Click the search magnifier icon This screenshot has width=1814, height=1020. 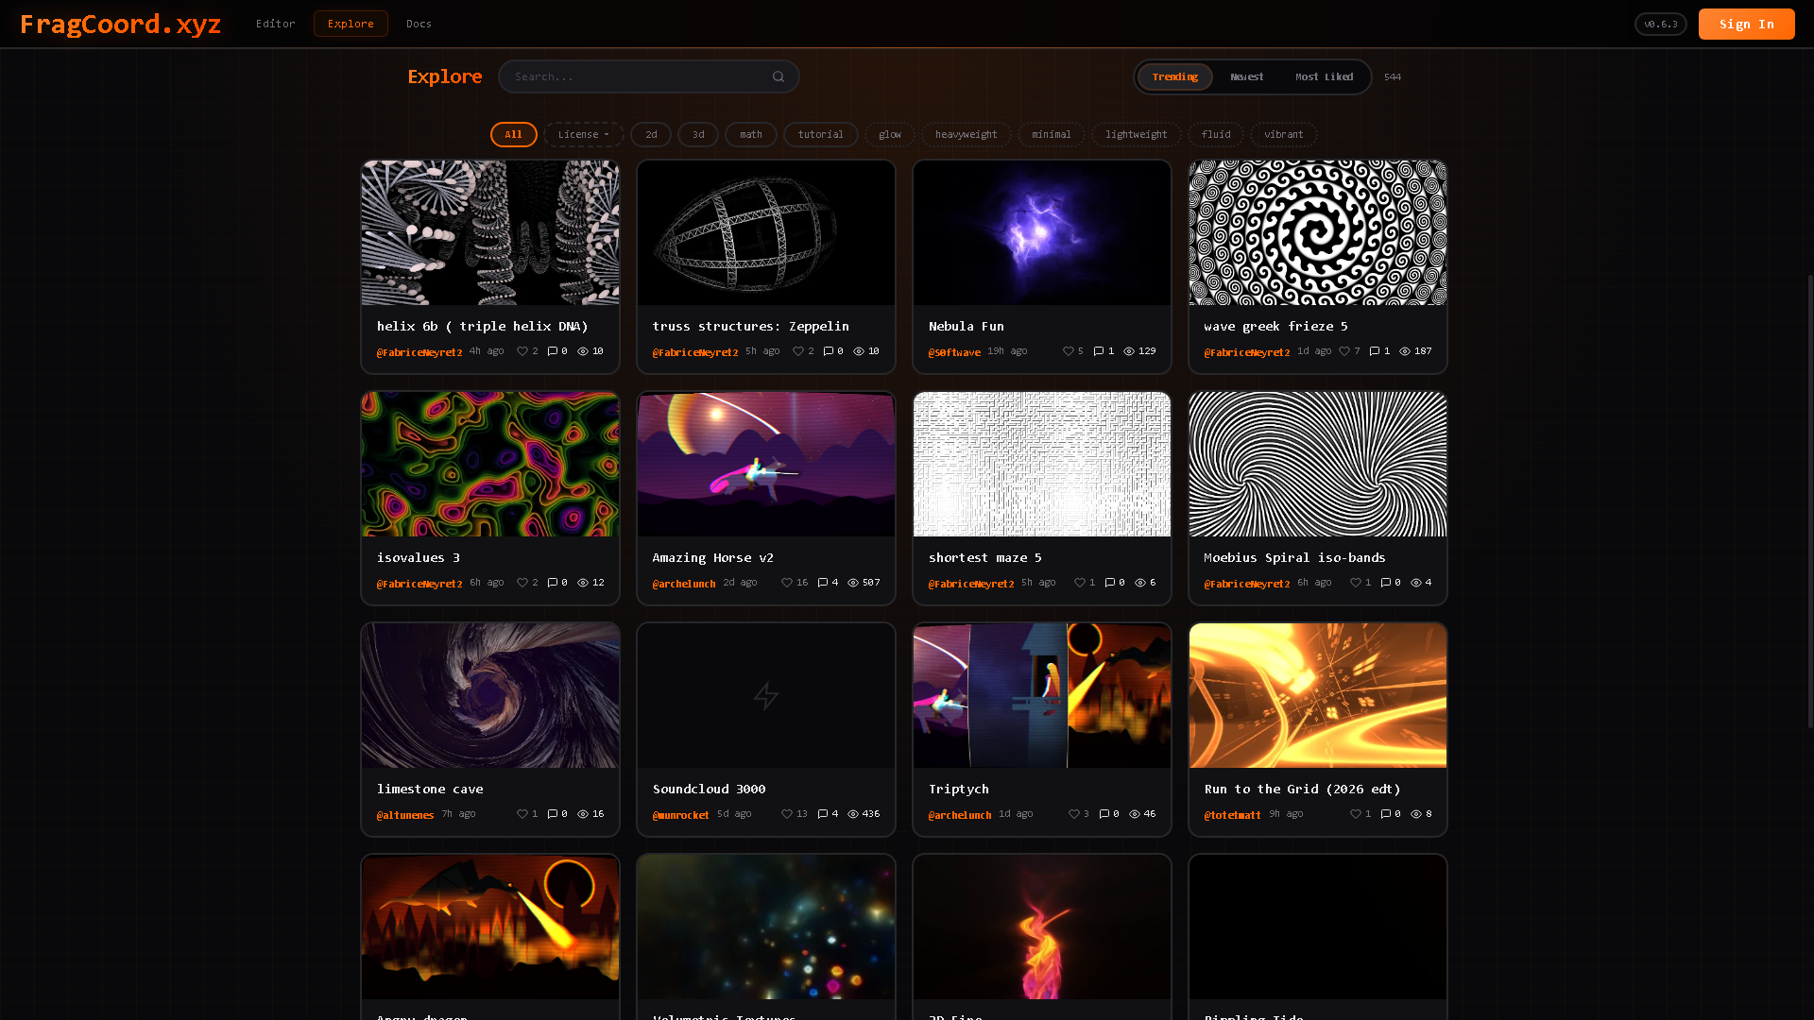[x=779, y=77]
